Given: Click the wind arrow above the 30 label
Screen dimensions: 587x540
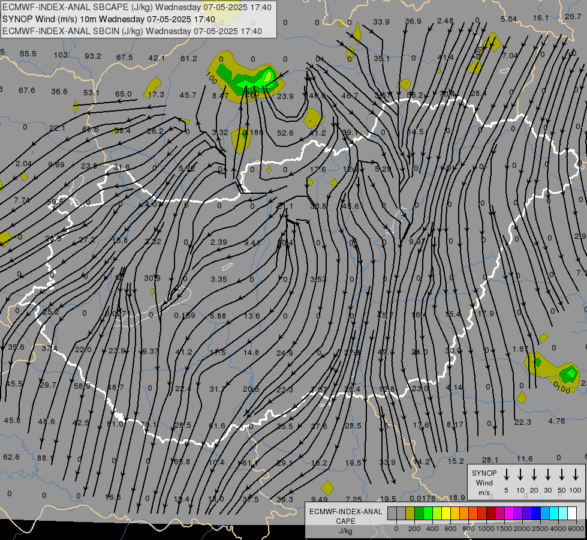Looking at the screenshot, I should coord(548,475).
